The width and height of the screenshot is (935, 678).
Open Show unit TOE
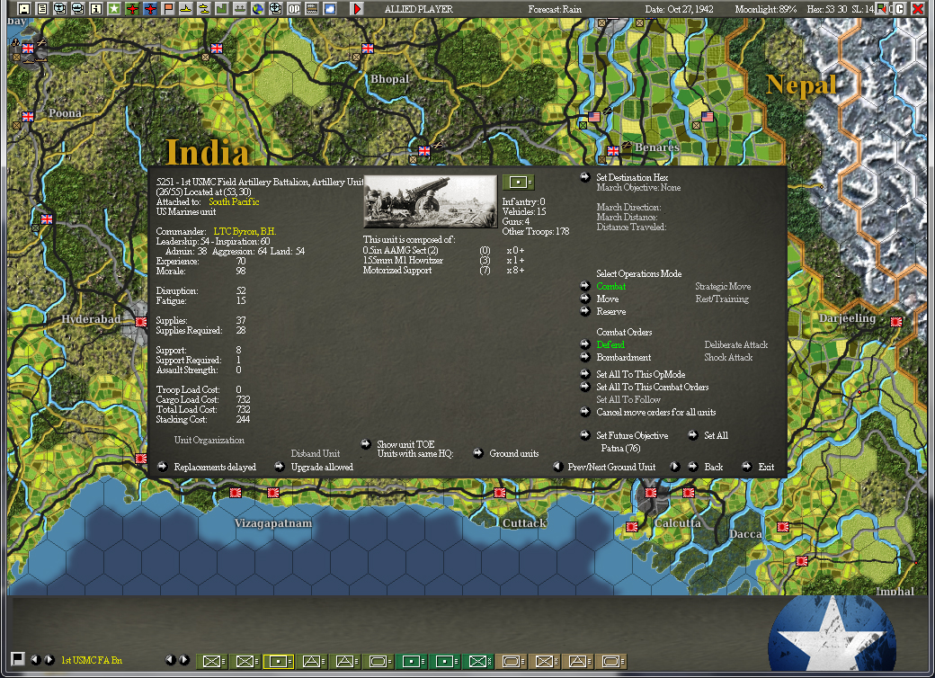point(405,444)
